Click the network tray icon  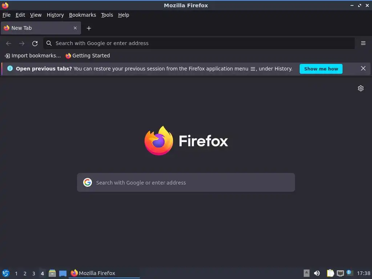coord(340,273)
